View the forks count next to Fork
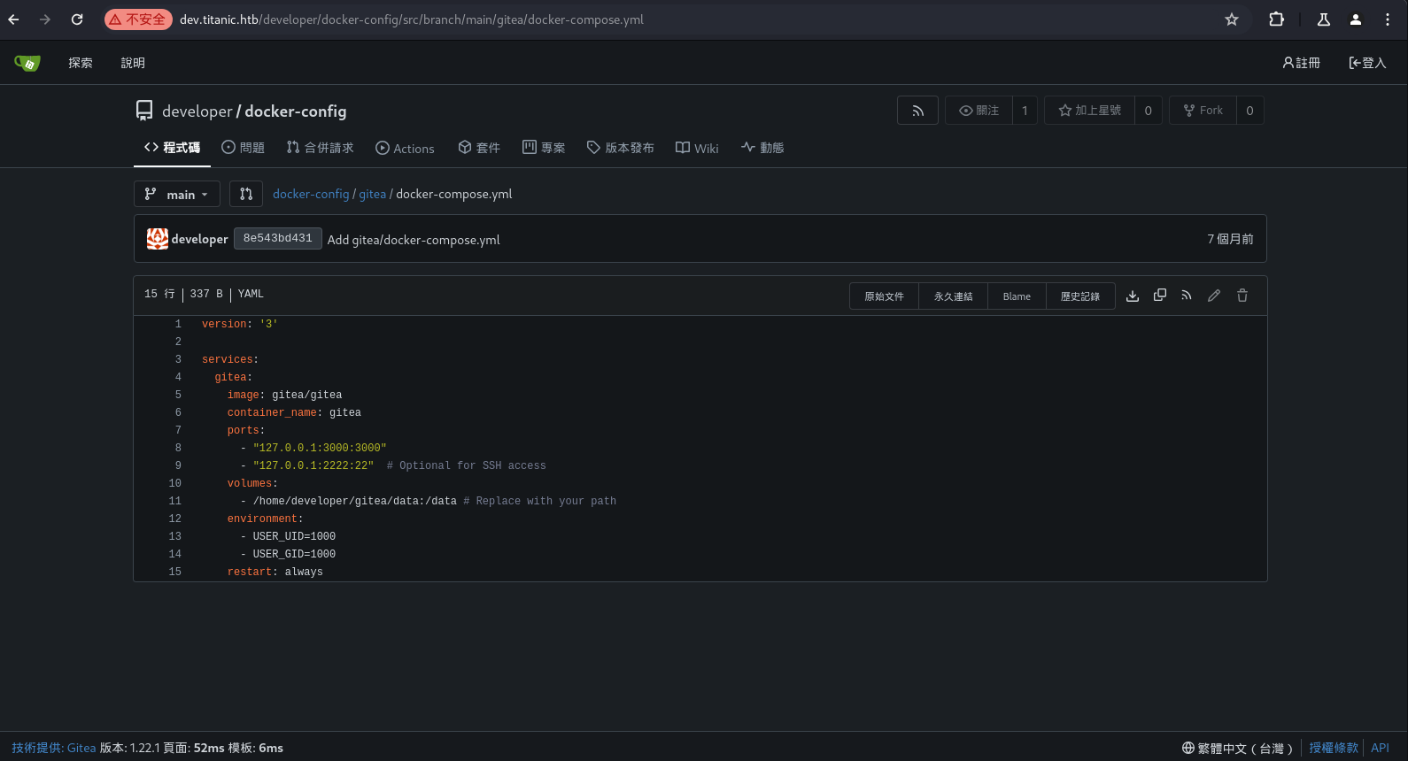Viewport: 1408px width, 761px height. click(x=1249, y=111)
